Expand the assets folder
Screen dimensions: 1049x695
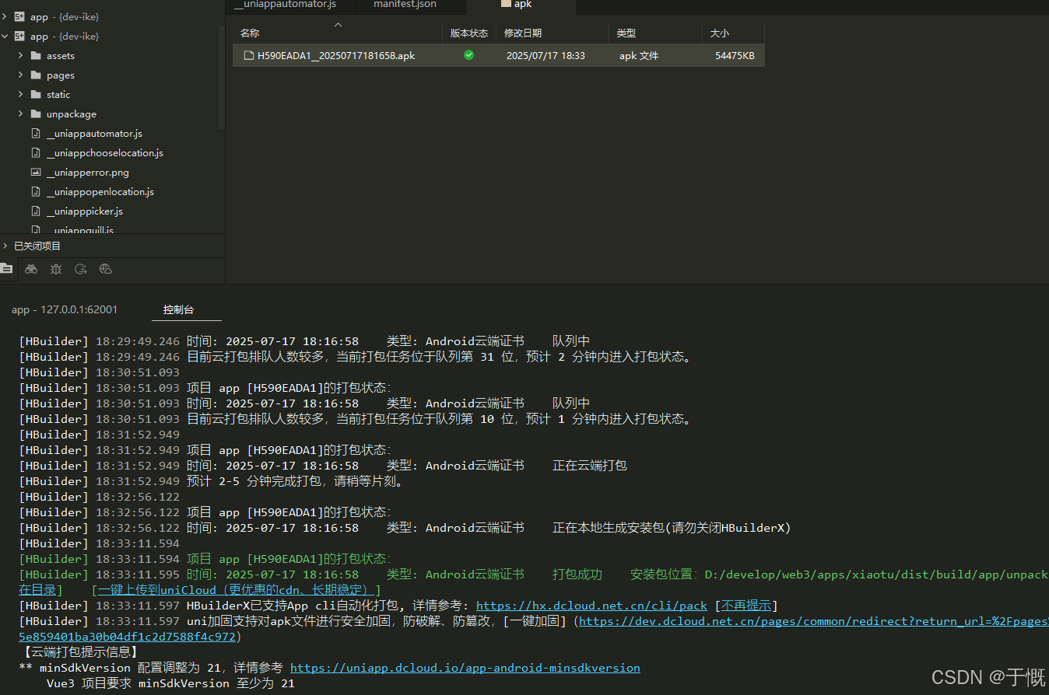(x=20, y=56)
